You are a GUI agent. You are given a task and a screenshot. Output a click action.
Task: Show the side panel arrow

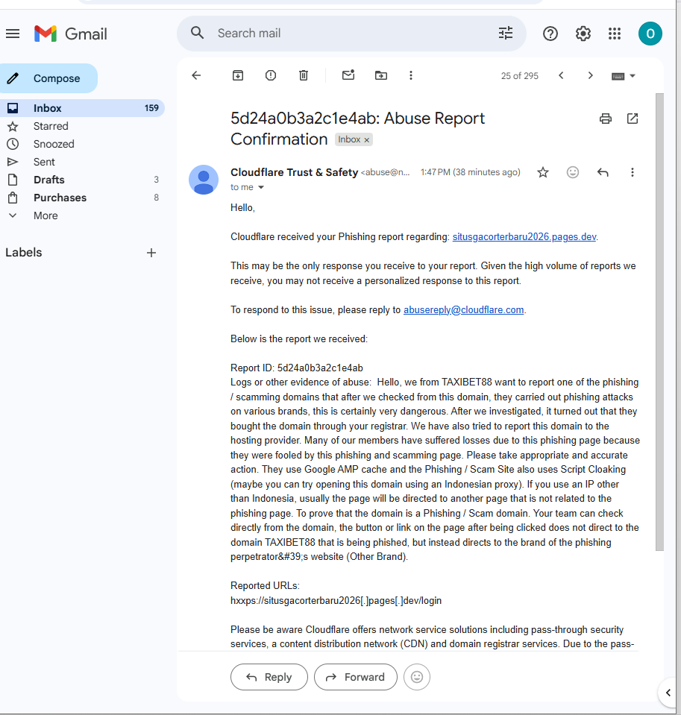pyautogui.click(x=668, y=693)
